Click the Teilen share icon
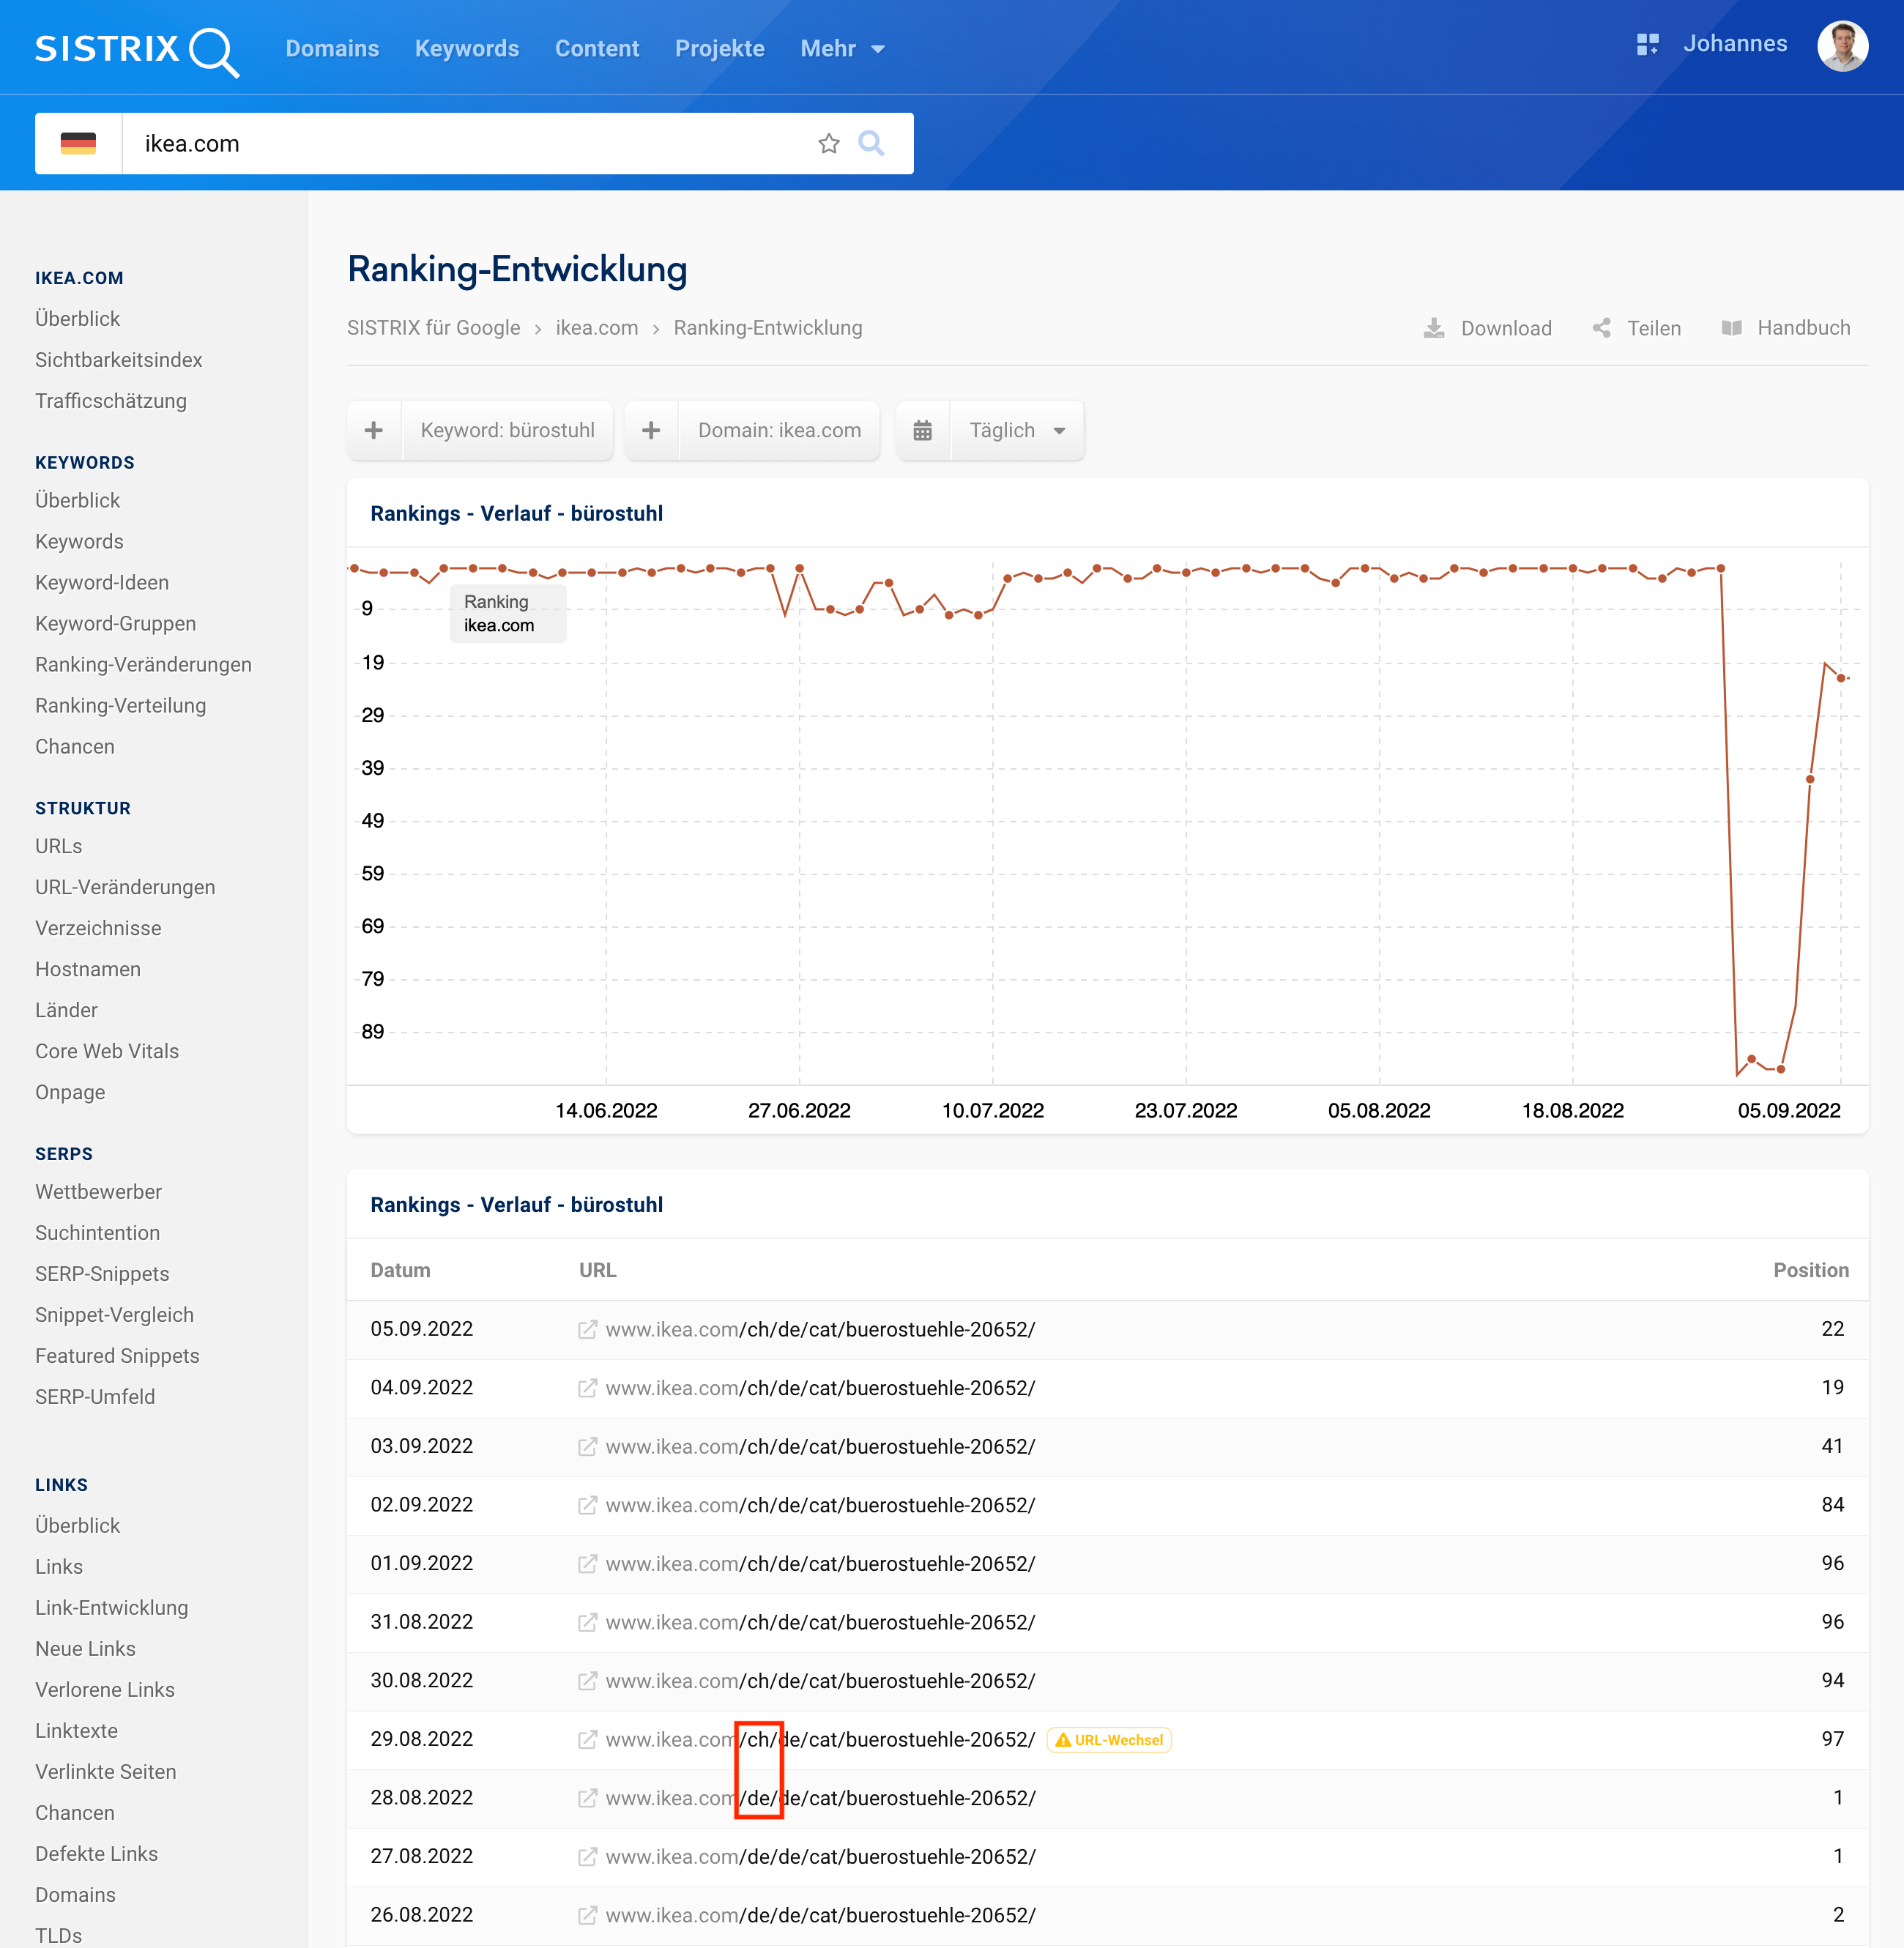Screen dimensions: 1904x1948 click(1601, 328)
